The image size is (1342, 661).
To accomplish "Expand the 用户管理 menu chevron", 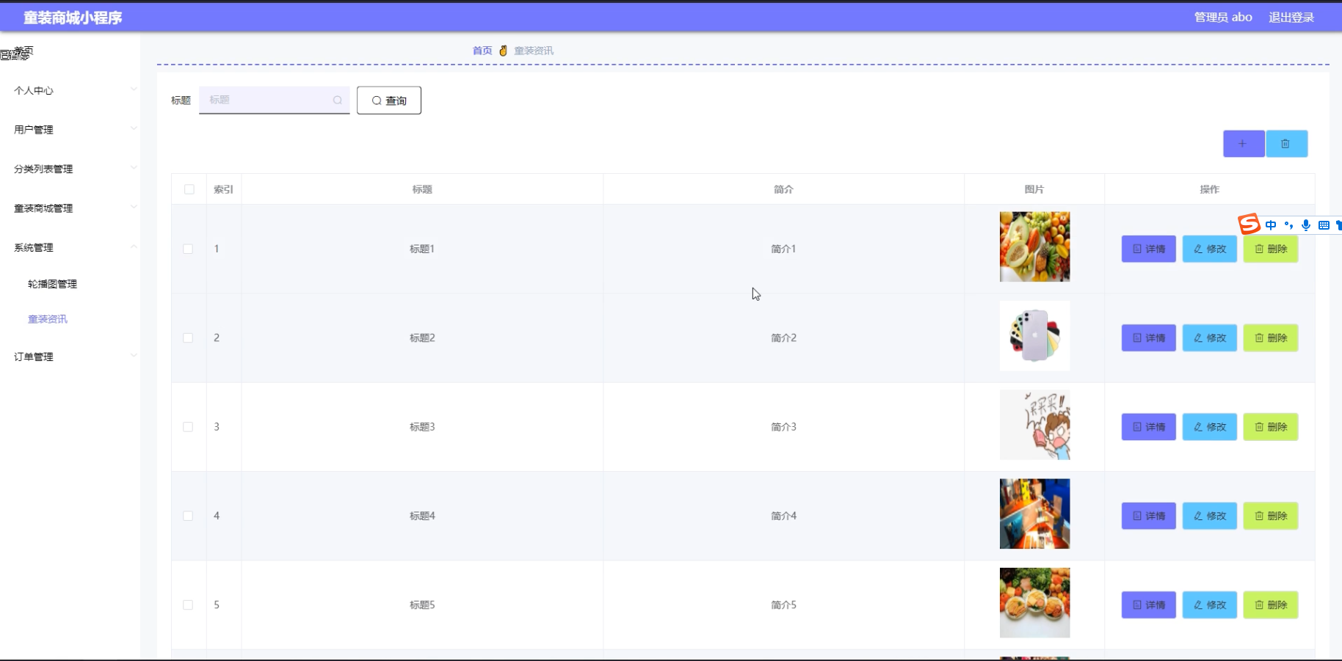I will 134,128.
